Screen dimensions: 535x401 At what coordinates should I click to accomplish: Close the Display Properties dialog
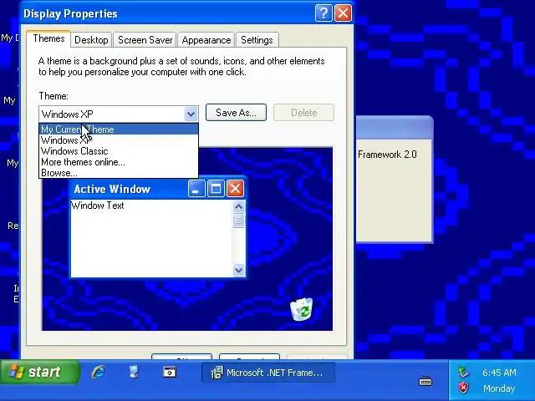pyautogui.click(x=343, y=13)
